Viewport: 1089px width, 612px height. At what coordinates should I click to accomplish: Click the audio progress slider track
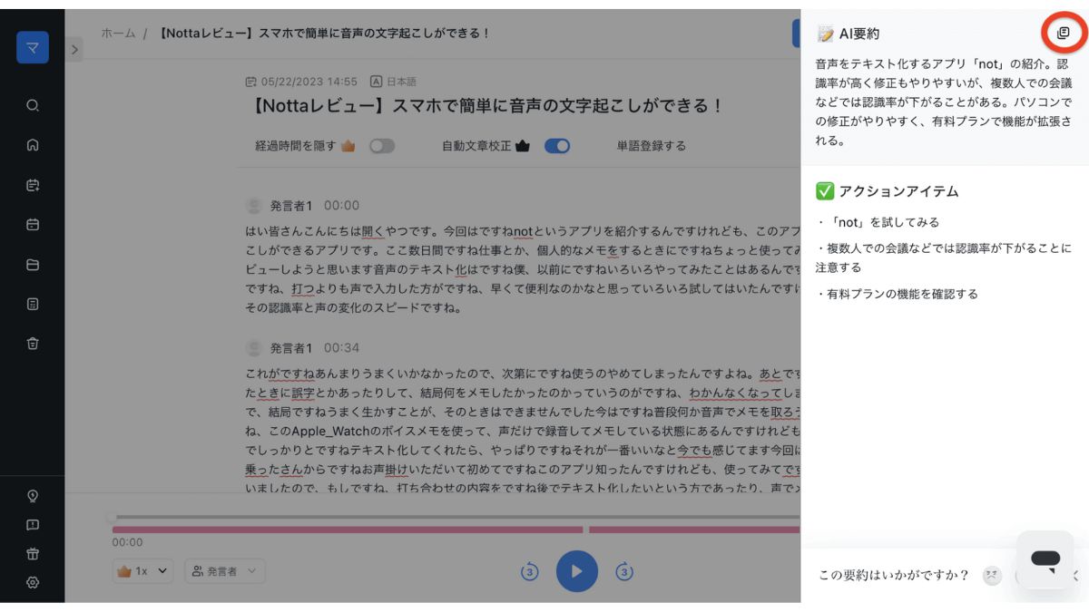[456, 517]
